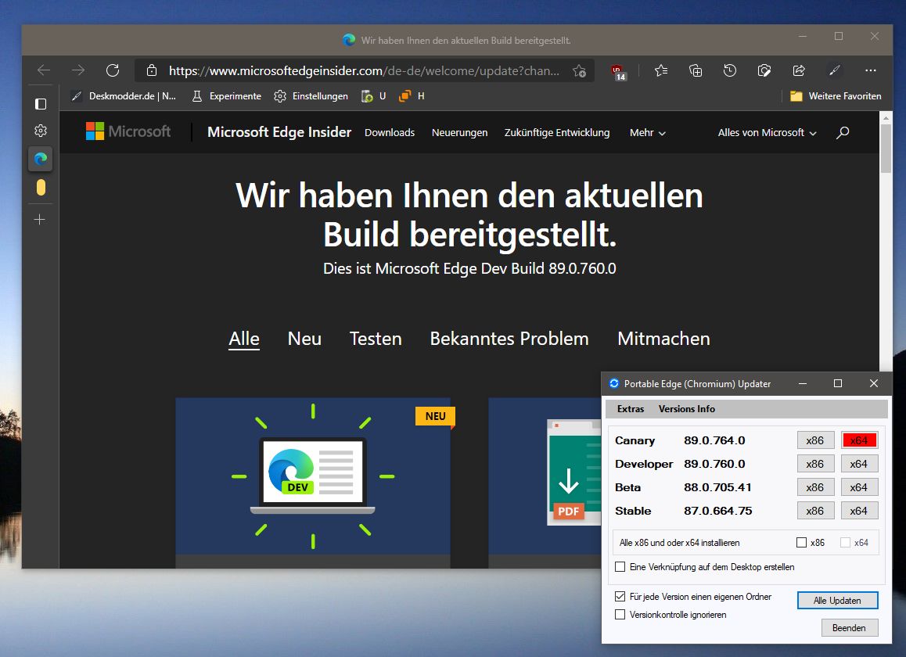View site security info via the lock icon
The image size is (906, 657).
click(151, 70)
